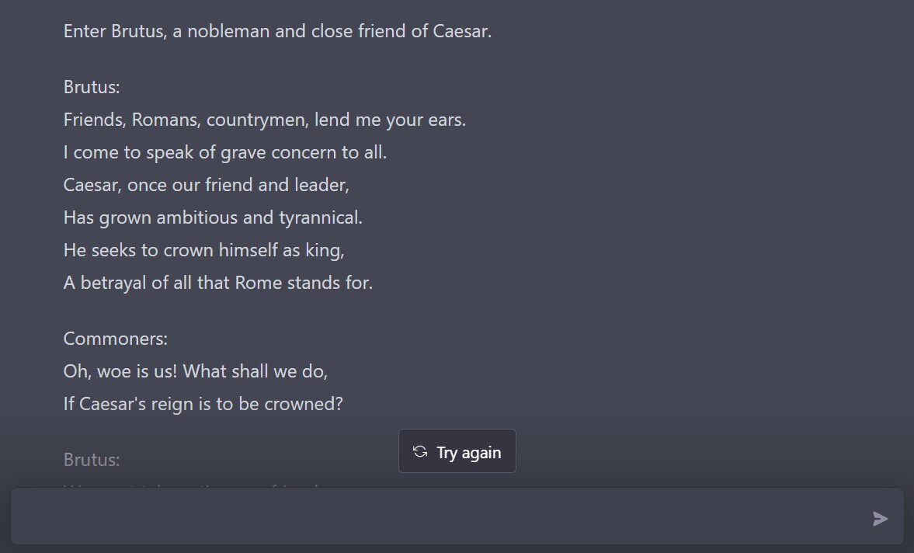Click the line "I come to speak"

click(224, 152)
